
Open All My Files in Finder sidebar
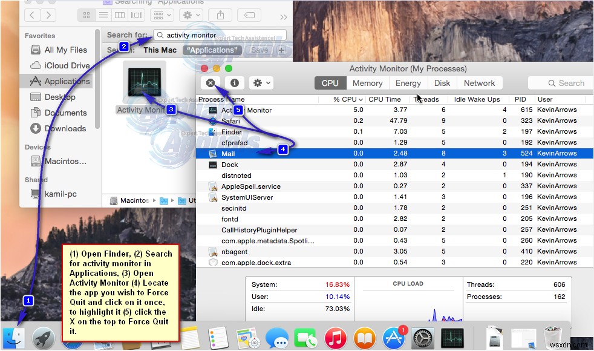point(59,50)
